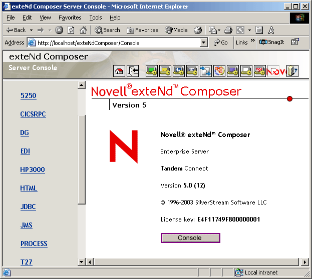
Task: Click sidebar scrollbar up arrow
Action: click(82, 85)
